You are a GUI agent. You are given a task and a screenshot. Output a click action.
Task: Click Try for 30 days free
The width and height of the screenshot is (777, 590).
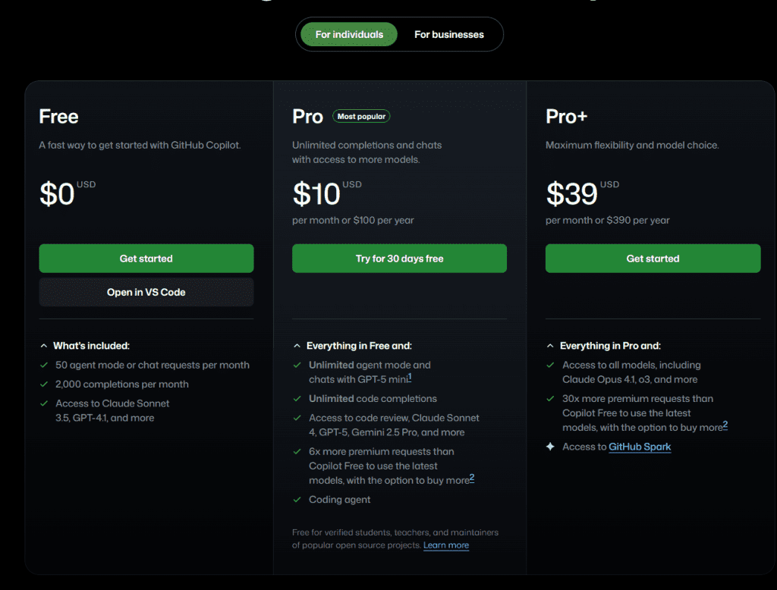tap(399, 259)
